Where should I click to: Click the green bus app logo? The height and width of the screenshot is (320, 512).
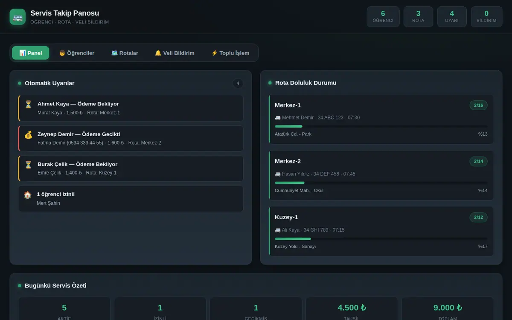click(17, 17)
